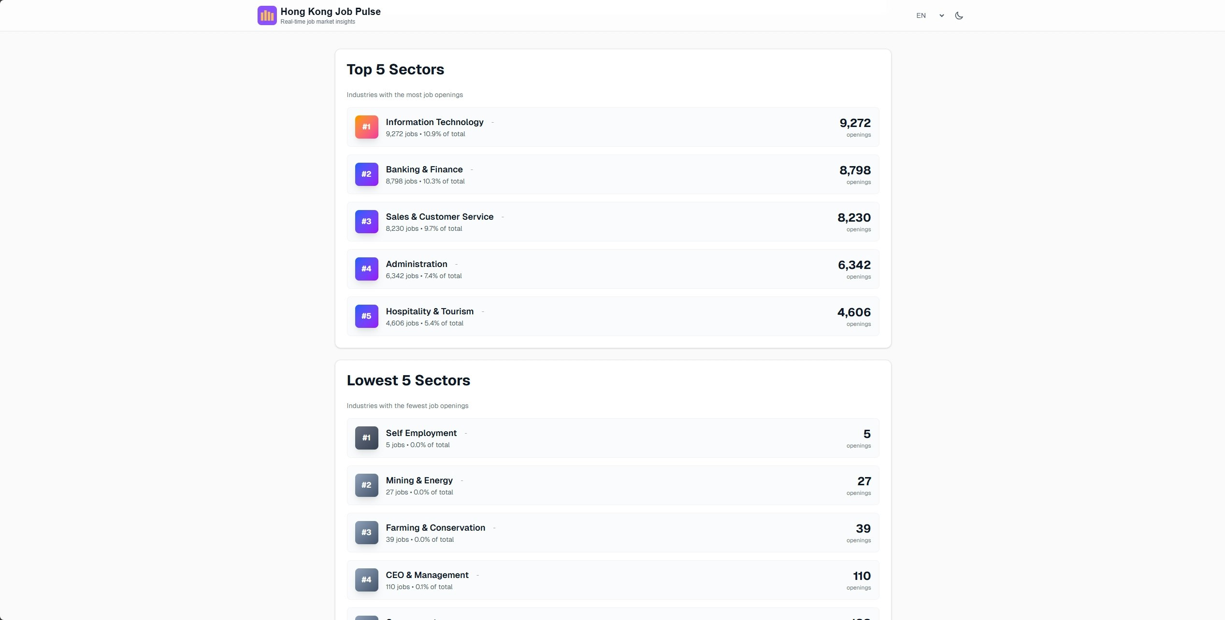Click the 8,798 openings count
Image resolution: width=1225 pixels, height=620 pixels.
(855, 170)
